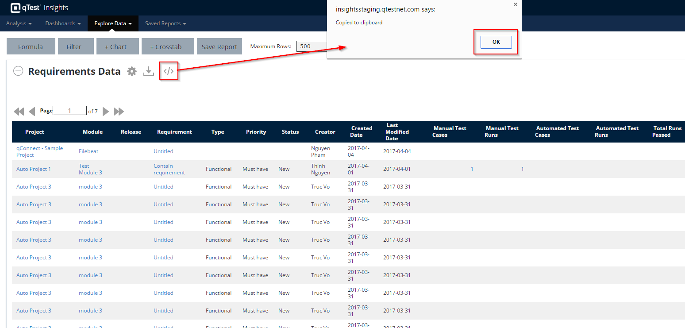Screen dimensions: 685x328
Task: Sort by Manual Test Runs column header
Action: (x=502, y=132)
